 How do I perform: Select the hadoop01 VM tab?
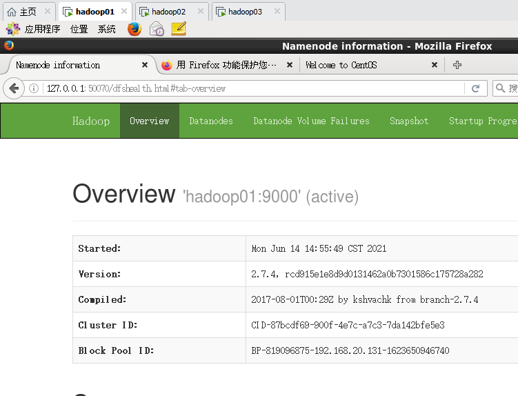94,12
